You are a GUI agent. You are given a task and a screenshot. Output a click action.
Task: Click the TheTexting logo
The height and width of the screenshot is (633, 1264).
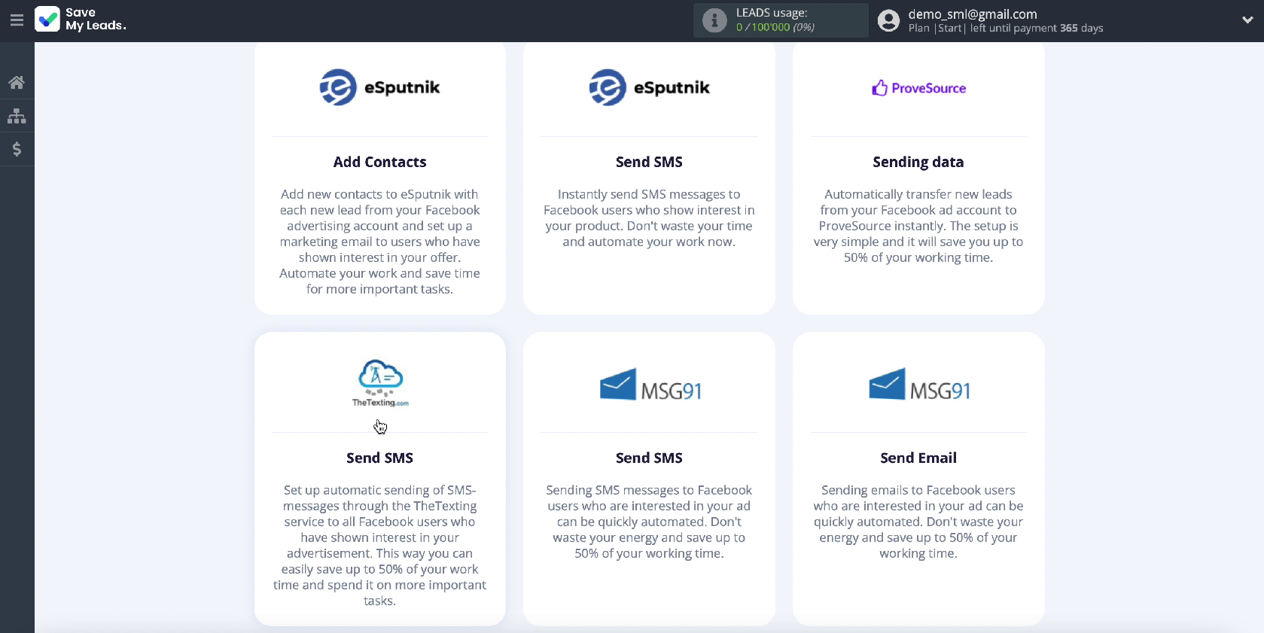[x=380, y=383]
